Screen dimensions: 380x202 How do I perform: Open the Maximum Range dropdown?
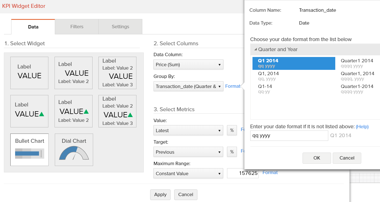pyautogui.click(x=188, y=173)
